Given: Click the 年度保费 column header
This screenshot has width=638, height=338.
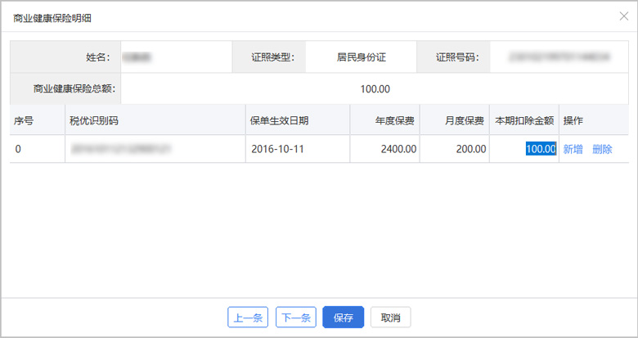Looking at the screenshot, I should pos(394,120).
